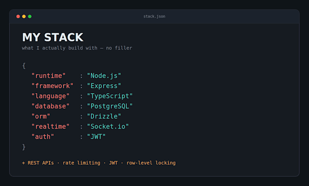Click the green maximize window dot
Viewport: 309px width, 186px height.
30,16
